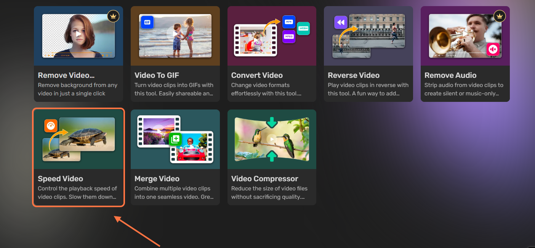Viewport: 535px width, 248px height.
Task: Click the purple rewind icon on Reverse Video
Action: (341, 22)
